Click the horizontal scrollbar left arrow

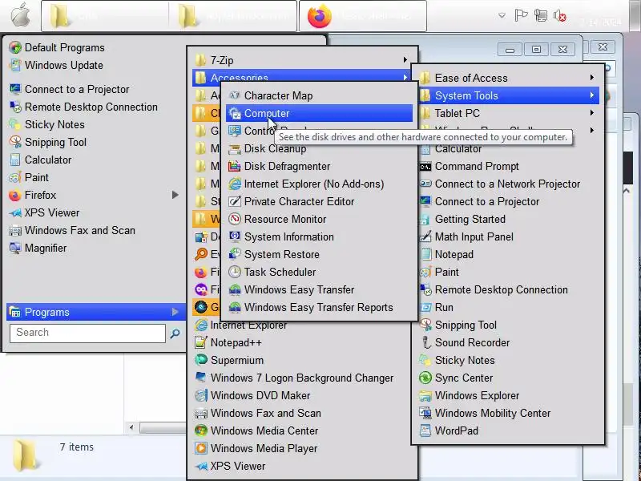pos(131,428)
